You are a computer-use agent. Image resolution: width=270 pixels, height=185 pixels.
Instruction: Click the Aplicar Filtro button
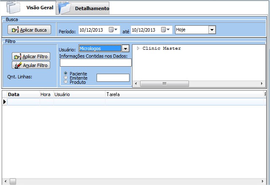(31, 56)
